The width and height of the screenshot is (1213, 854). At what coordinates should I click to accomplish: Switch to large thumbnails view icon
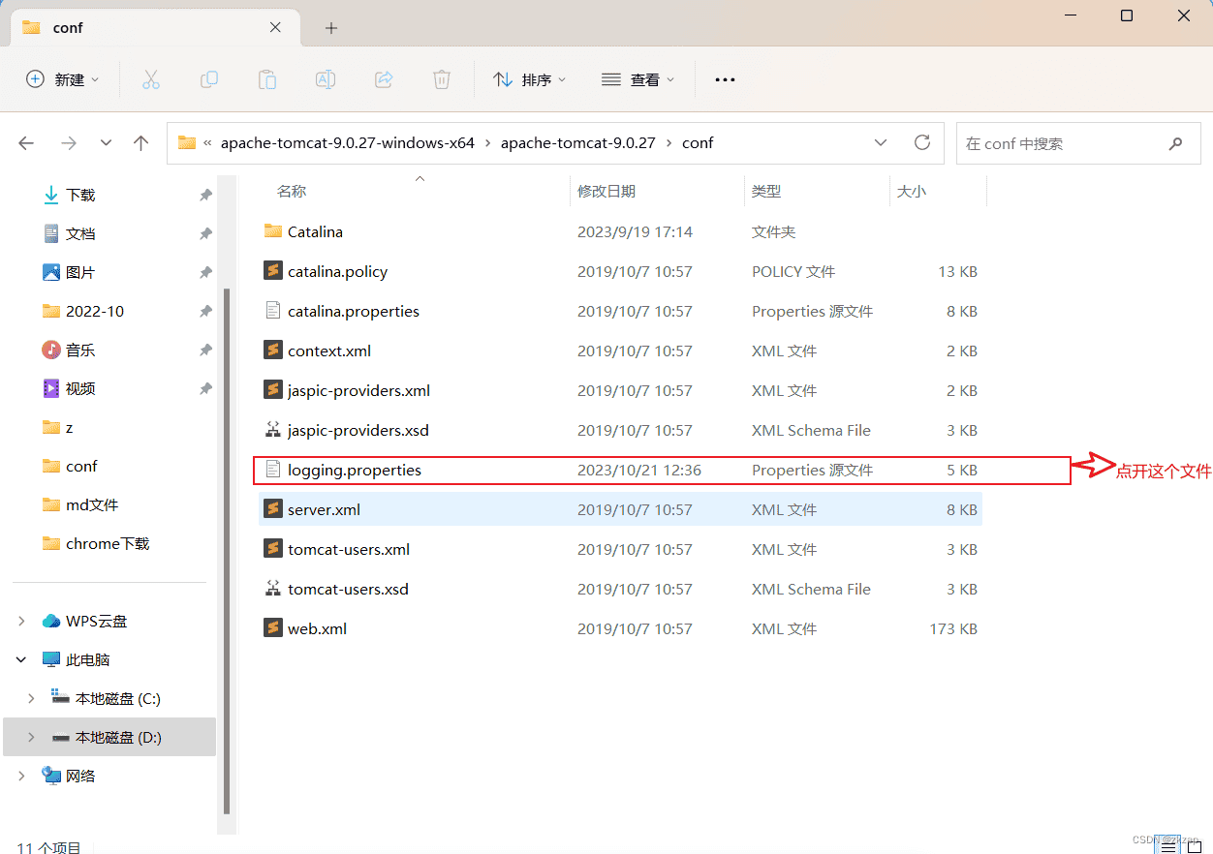[1193, 846]
